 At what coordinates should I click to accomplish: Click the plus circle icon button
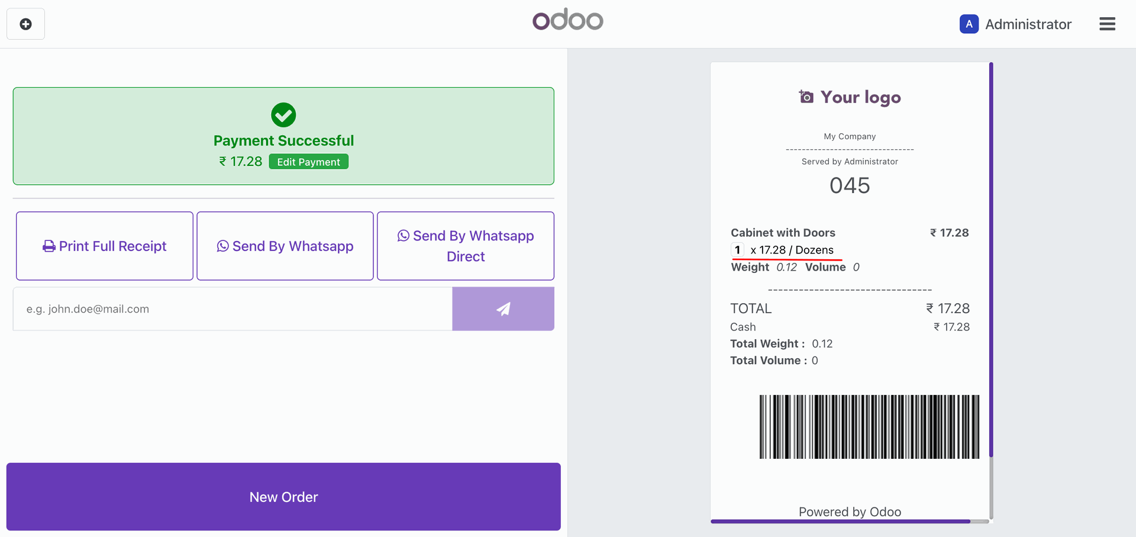coord(25,24)
